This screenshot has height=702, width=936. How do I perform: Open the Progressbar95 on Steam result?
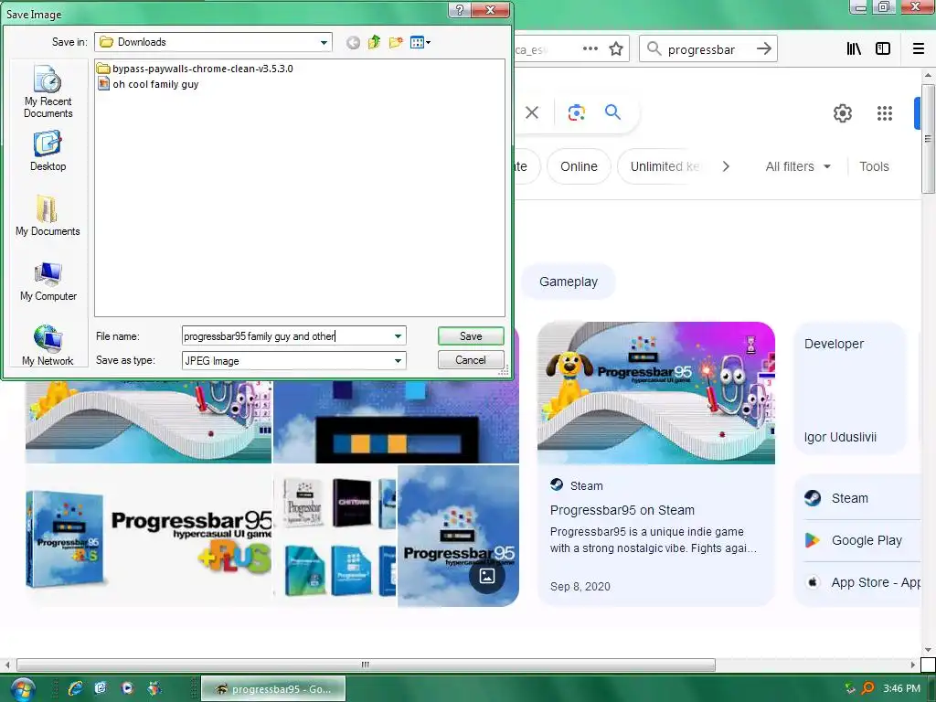(622, 510)
